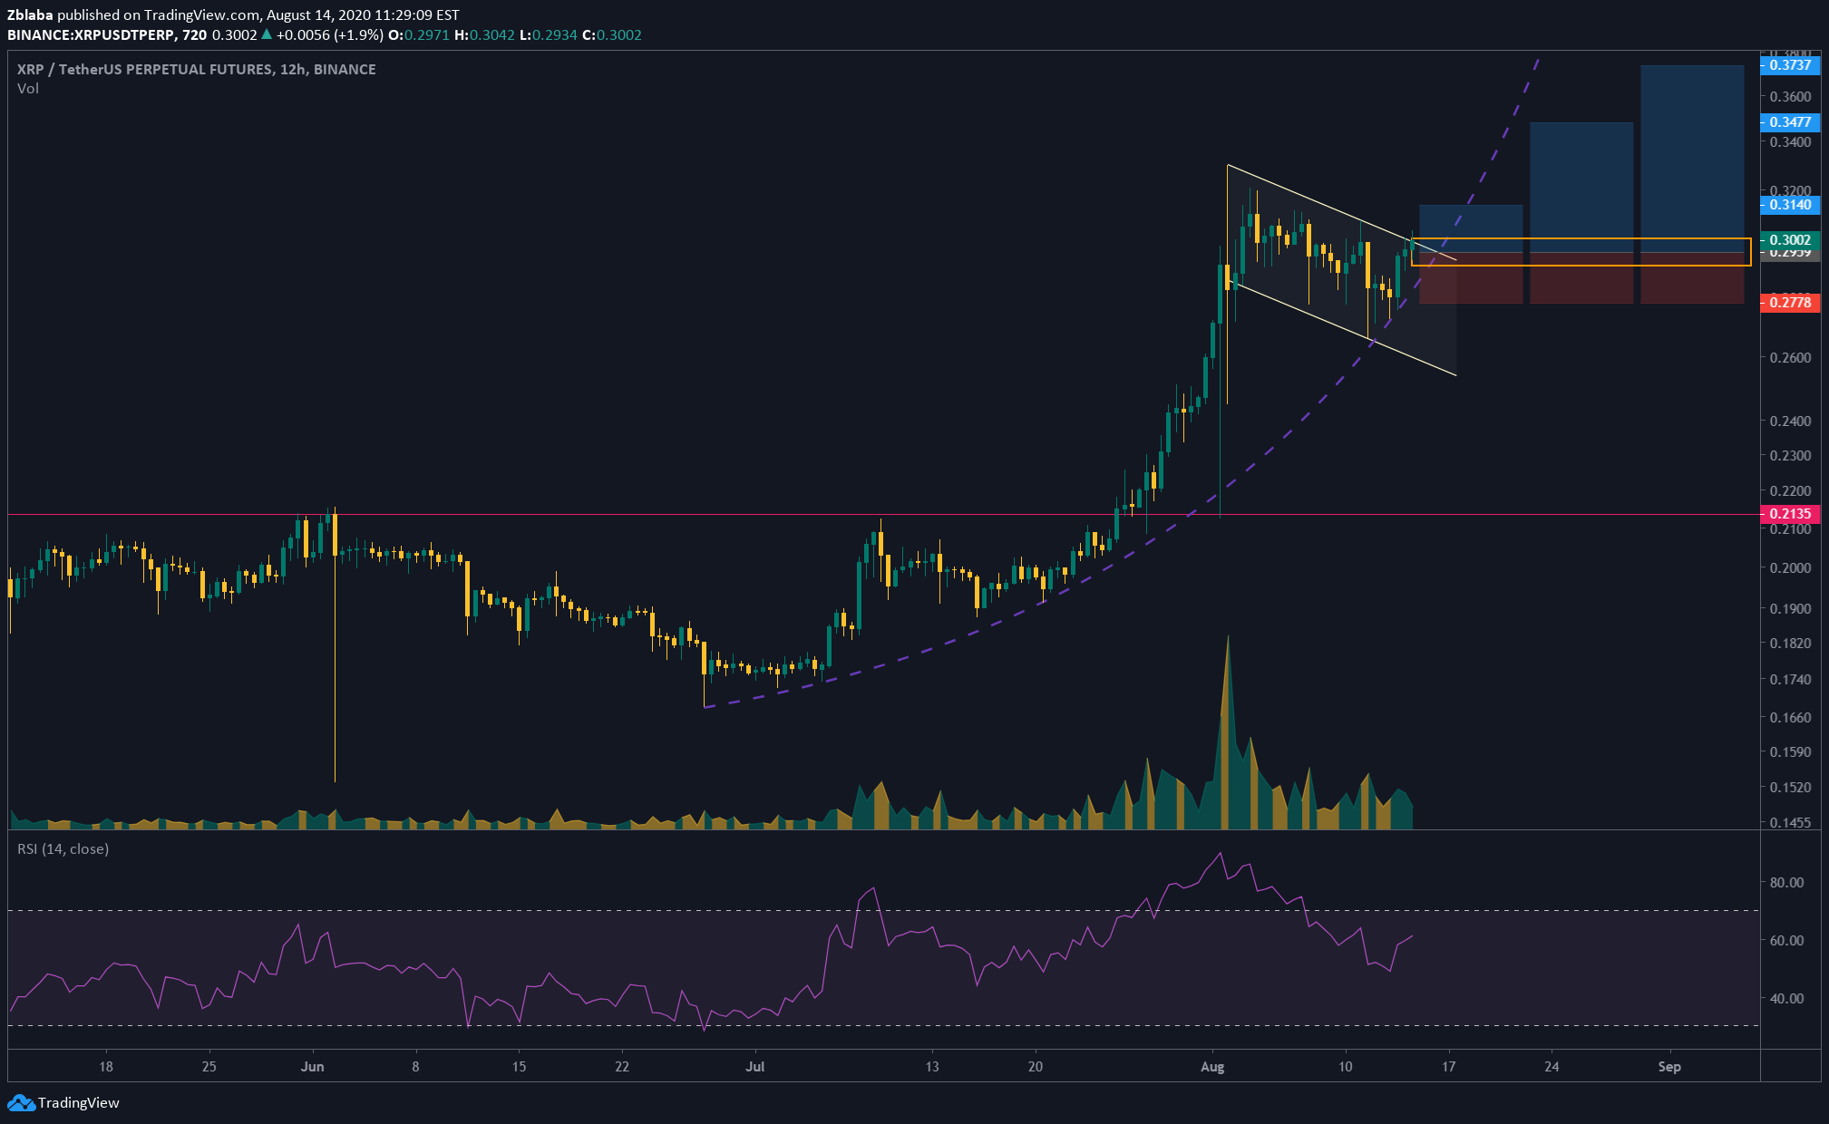Click the Zblaba author name
Screen dimensions: 1829x1124
30,15
